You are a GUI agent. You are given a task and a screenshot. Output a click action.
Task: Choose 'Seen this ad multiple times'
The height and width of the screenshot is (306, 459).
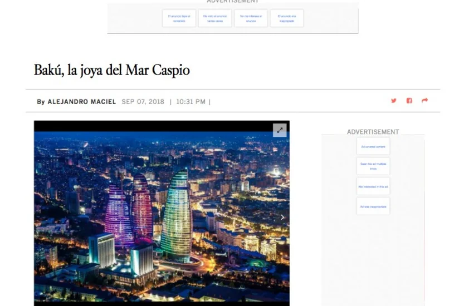(x=373, y=166)
